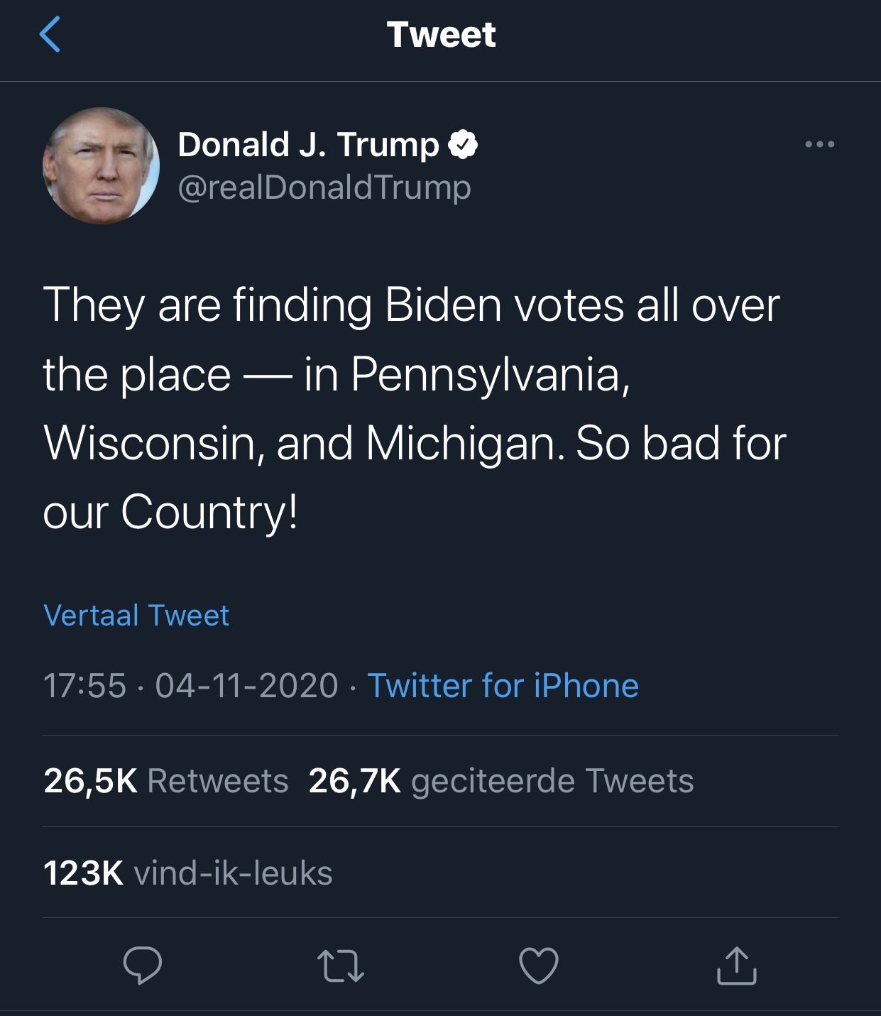Tap Vertaal Tweet link
Screen dimensions: 881x1016
coord(136,616)
